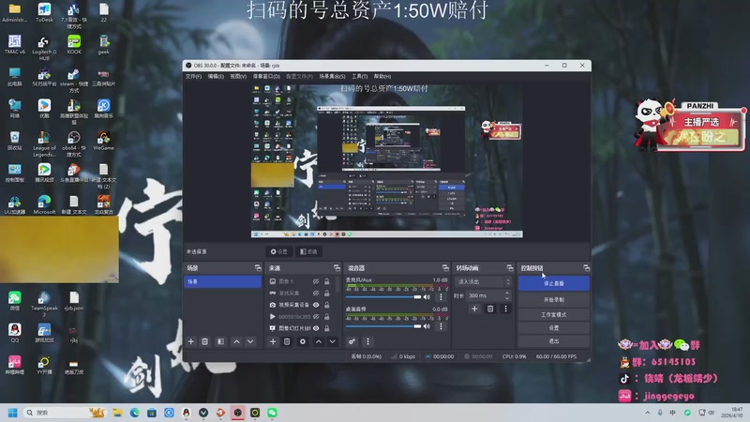750x422 pixels.
Task: Open the 视图(V) menu
Action: (x=238, y=77)
